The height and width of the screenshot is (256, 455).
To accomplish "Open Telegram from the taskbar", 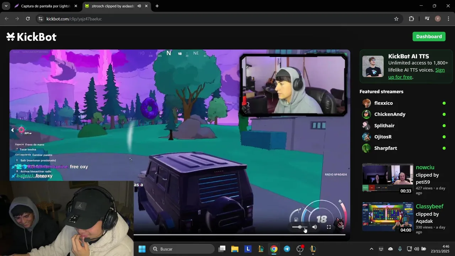I will click(x=287, y=249).
